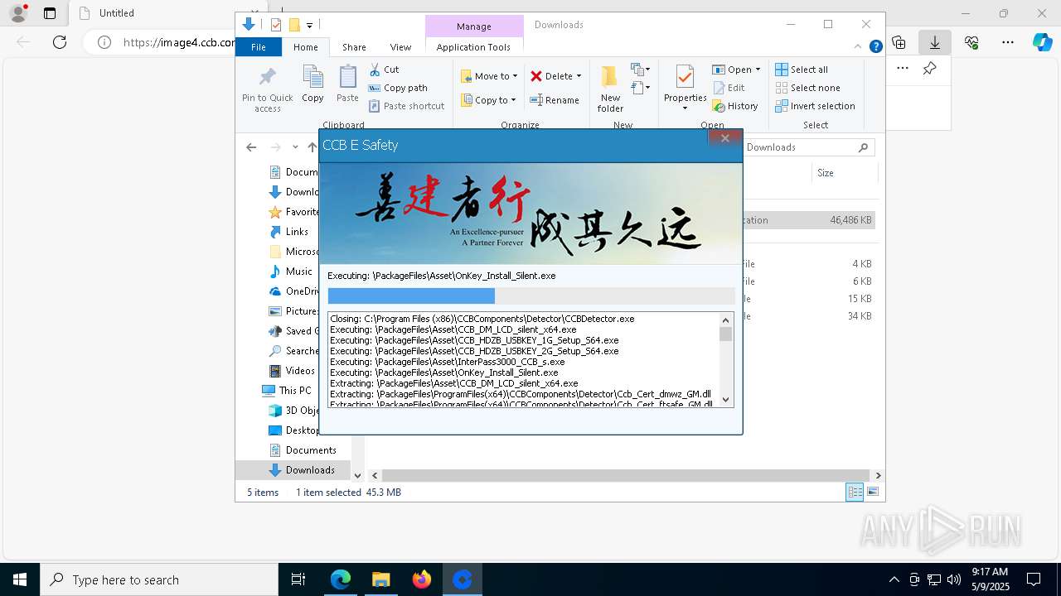
Task: Rename the selected file via ribbon
Action: coord(555,100)
